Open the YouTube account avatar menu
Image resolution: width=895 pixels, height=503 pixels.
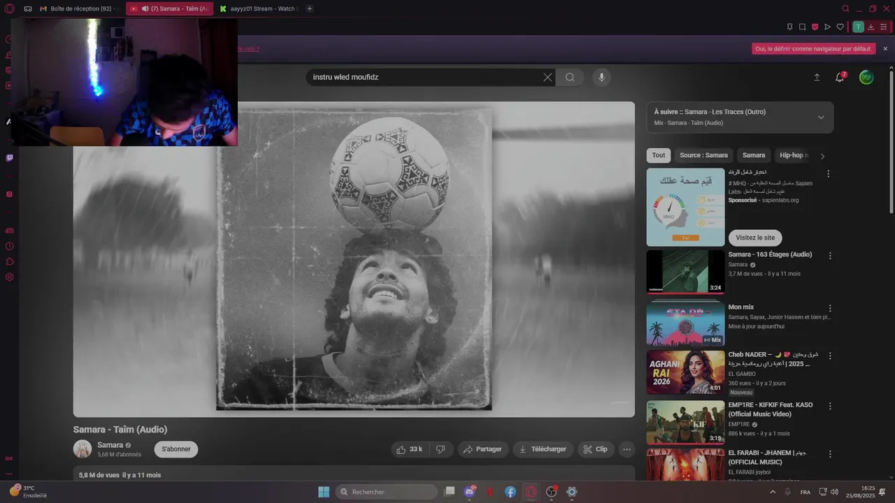(866, 78)
